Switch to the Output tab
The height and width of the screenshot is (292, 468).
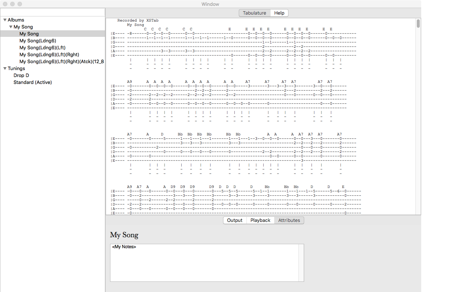tap(235, 220)
